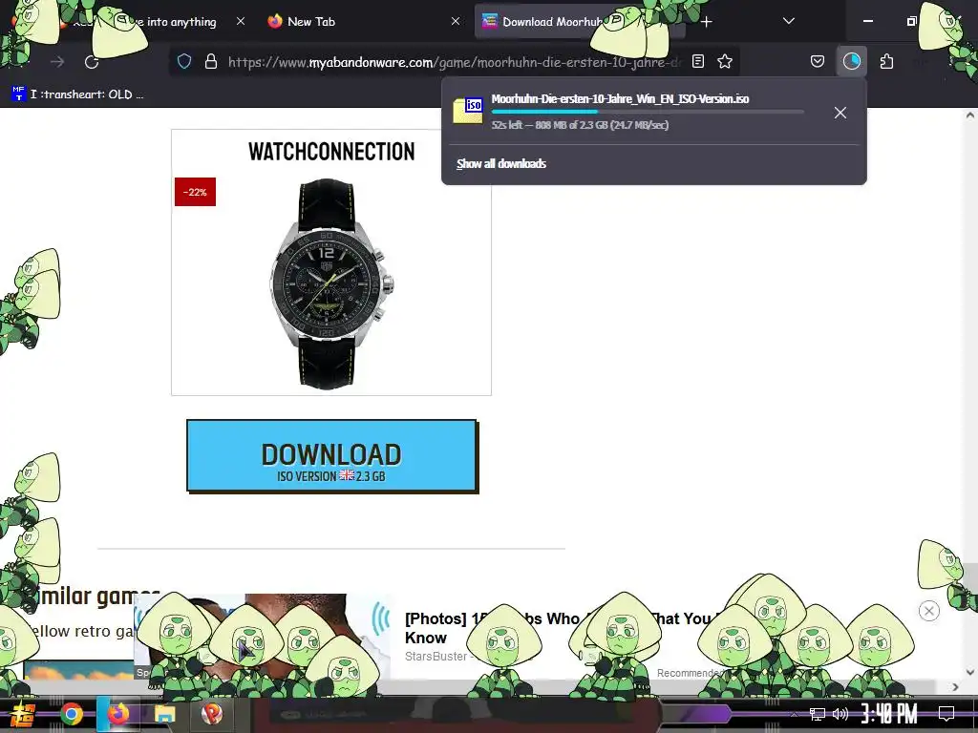Screen dimensions: 978x733
Task: Click the myabandonware URL address field
Action: [454, 62]
